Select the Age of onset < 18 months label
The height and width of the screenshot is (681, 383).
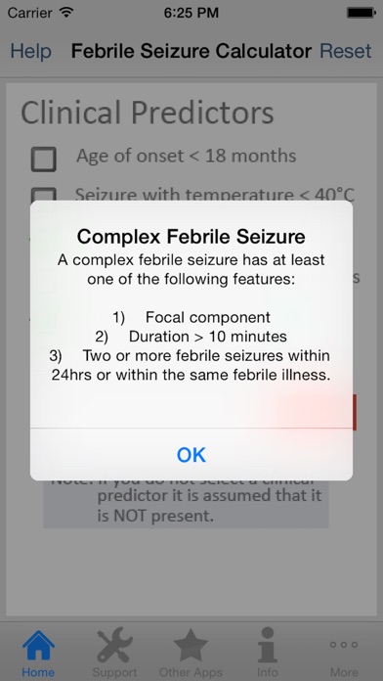point(186,156)
